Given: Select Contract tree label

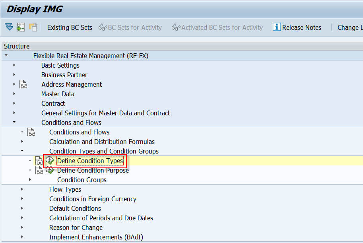Looking at the screenshot, I should click(53, 103).
